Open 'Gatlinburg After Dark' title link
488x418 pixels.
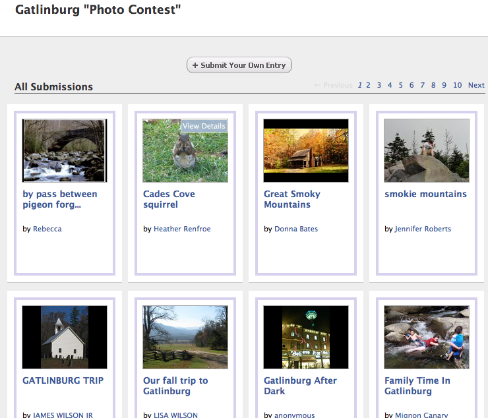(300, 386)
